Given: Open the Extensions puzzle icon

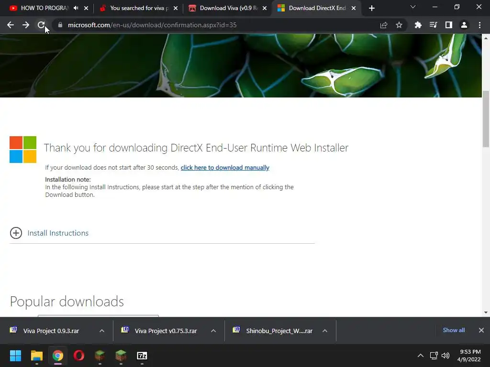Looking at the screenshot, I should [x=418, y=25].
